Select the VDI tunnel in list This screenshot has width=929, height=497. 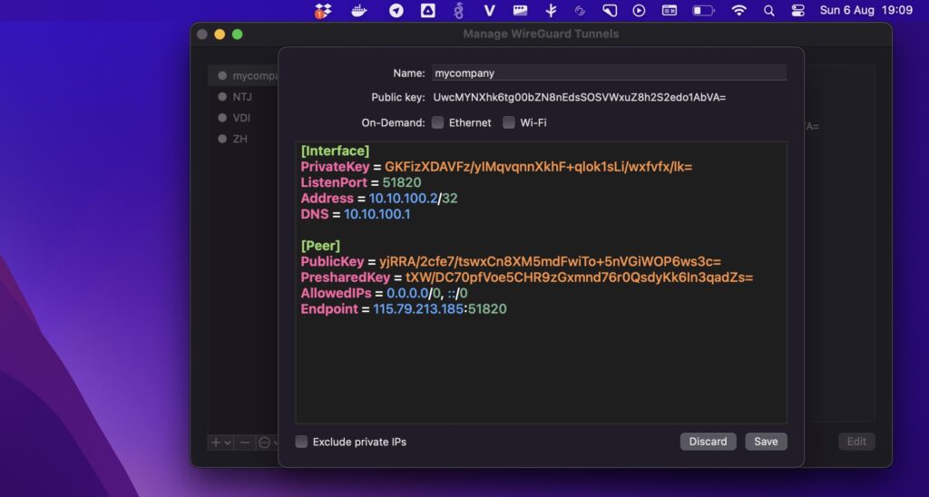tap(242, 118)
